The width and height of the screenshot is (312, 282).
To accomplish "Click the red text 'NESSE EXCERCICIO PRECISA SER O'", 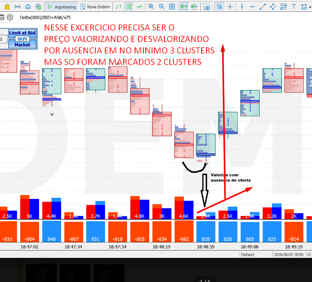I will point(109,28).
